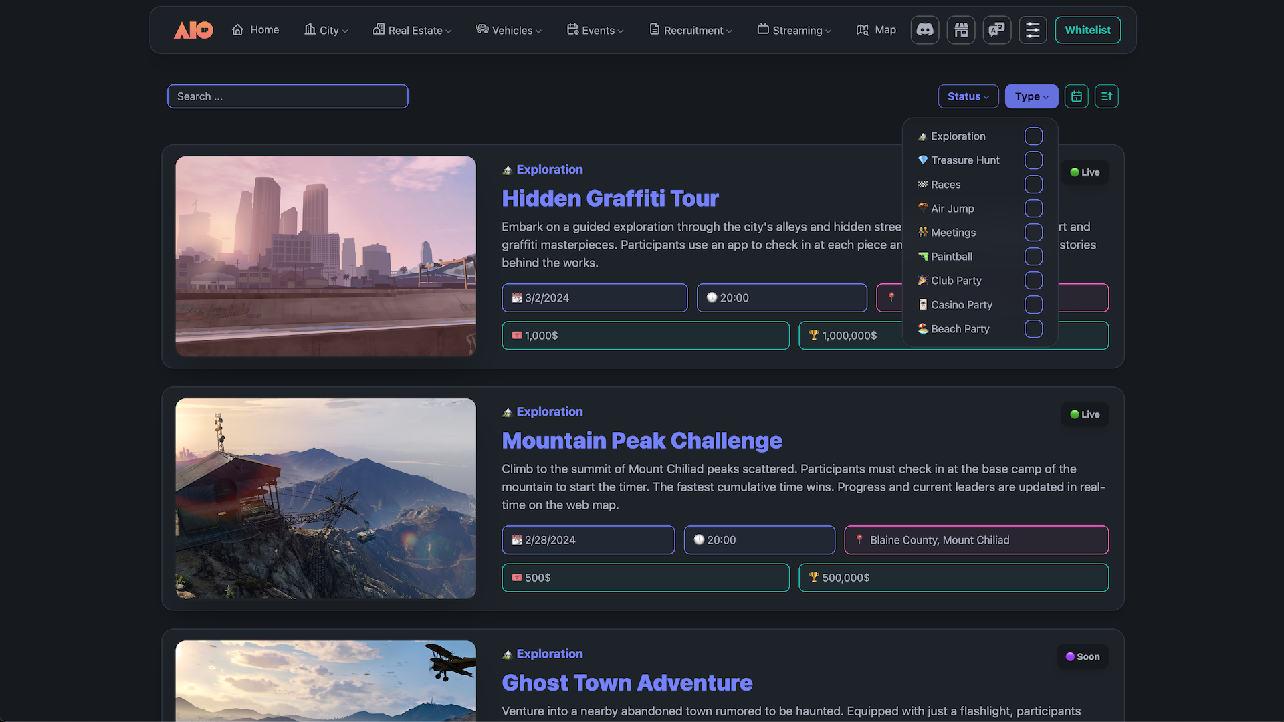The image size is (1284, 722).
Task: Toggle the Races type checkbox
Action: pos(1033,185)
